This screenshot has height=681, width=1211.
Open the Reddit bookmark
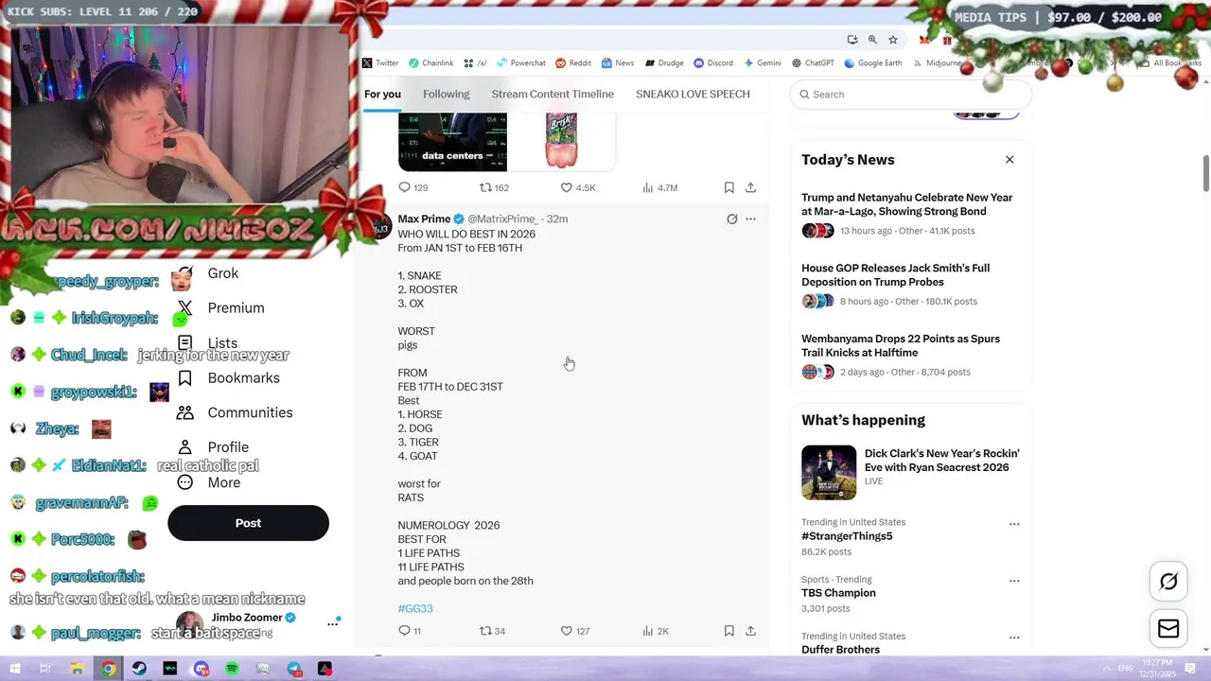(573, 63)
